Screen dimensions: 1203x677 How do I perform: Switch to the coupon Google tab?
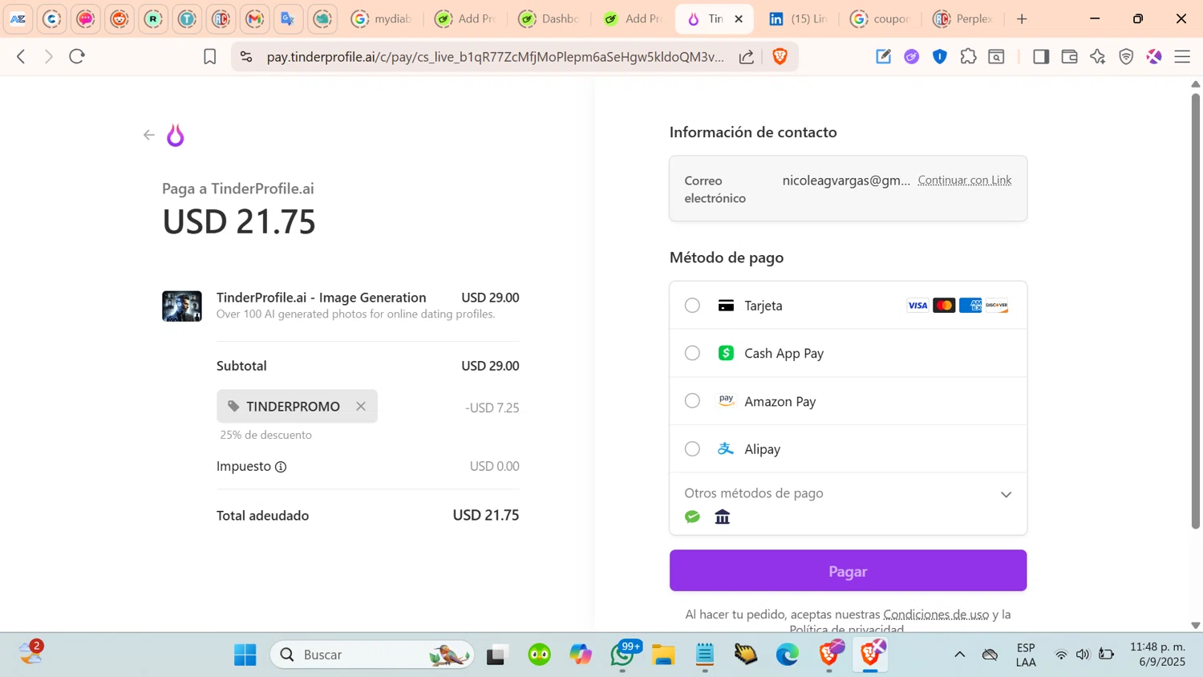881,18
